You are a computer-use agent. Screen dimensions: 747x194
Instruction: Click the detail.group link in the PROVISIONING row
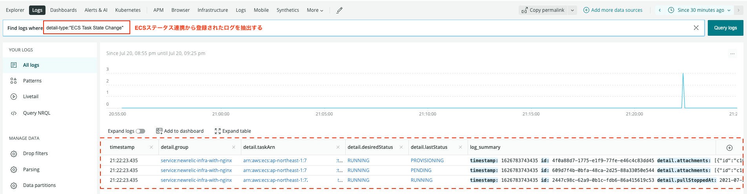click(x=196, y=161)
